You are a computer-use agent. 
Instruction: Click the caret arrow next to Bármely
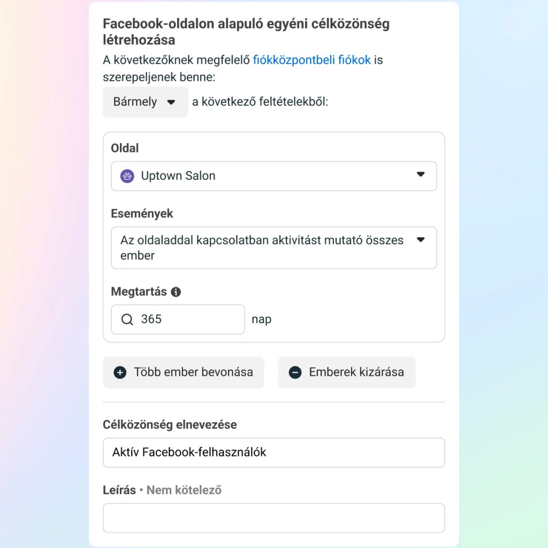[x=171, y=102]
